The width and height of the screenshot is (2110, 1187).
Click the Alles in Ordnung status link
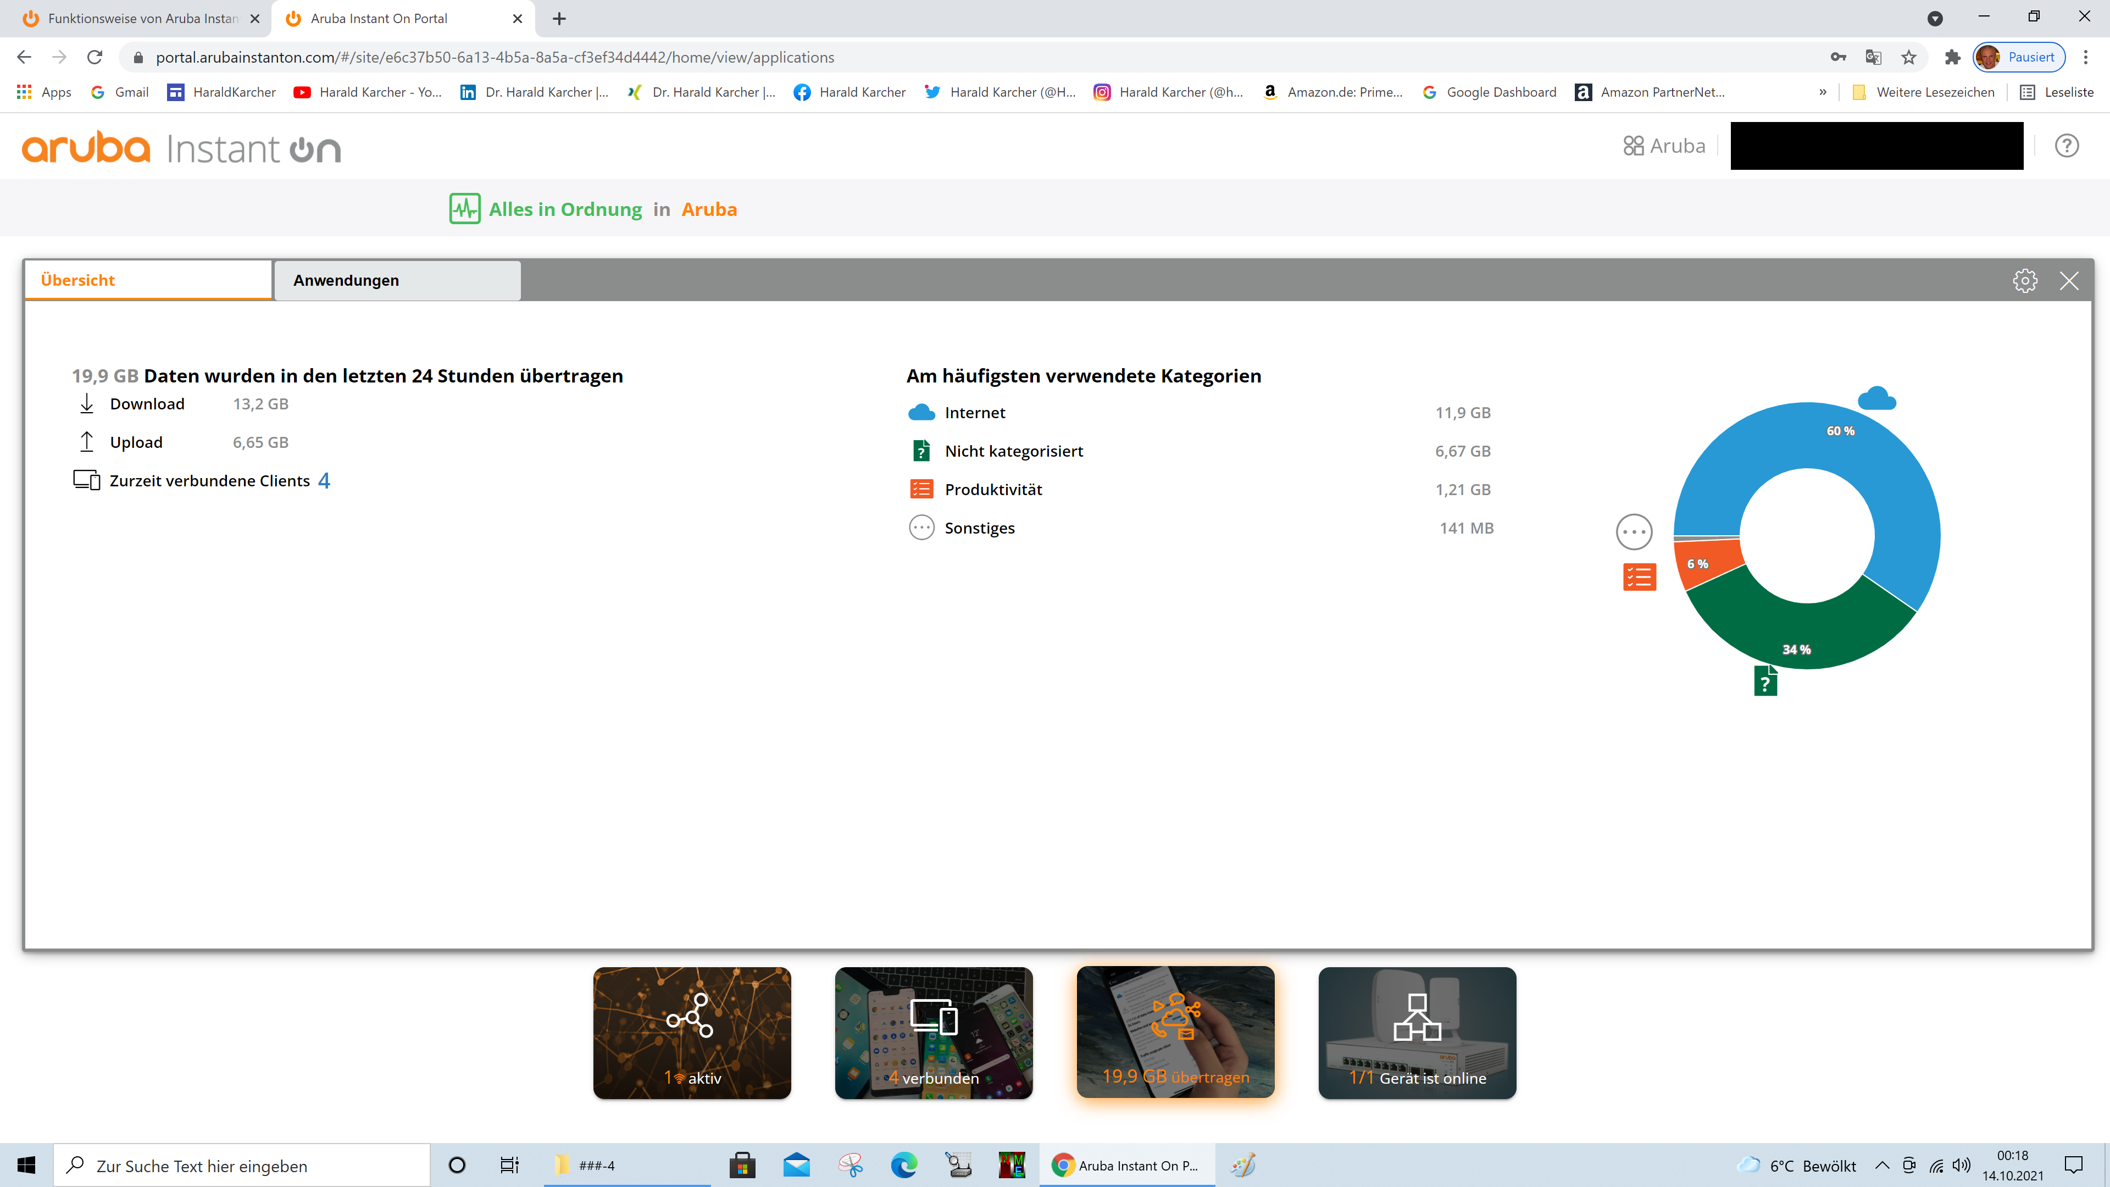click(565, 210)
